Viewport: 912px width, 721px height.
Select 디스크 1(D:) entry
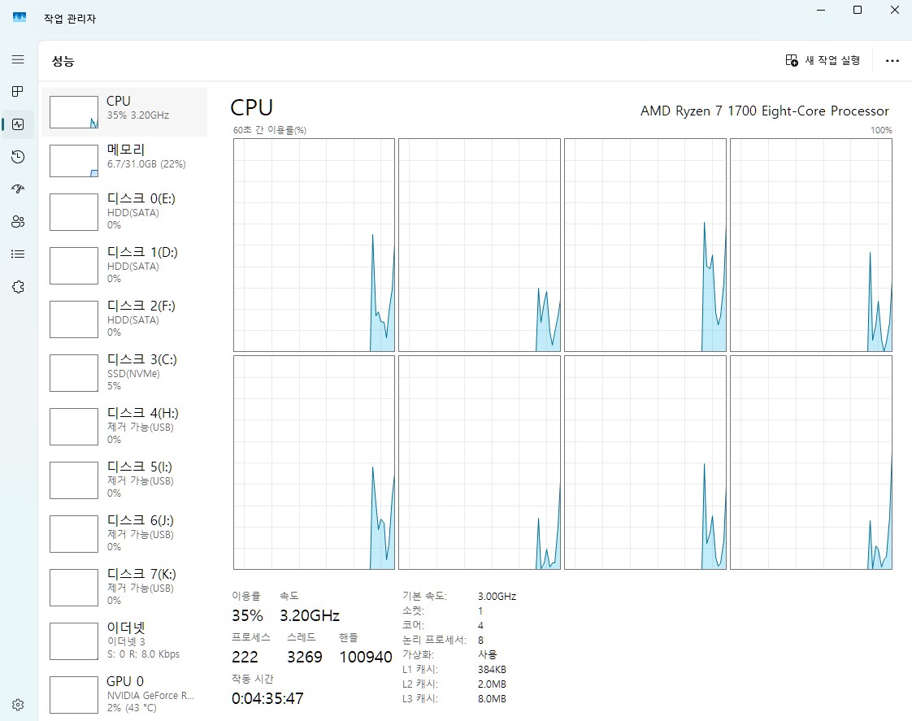pos(124,266)
